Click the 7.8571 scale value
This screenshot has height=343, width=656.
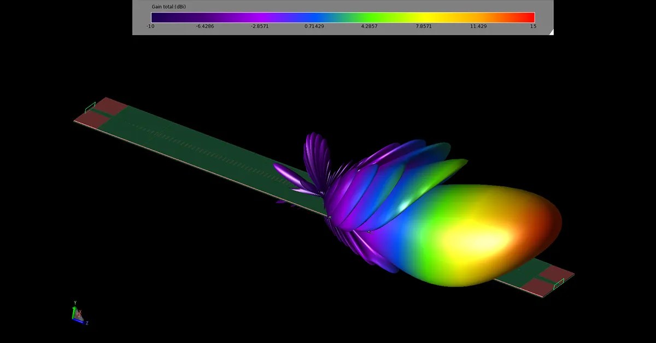pos(424,26)
